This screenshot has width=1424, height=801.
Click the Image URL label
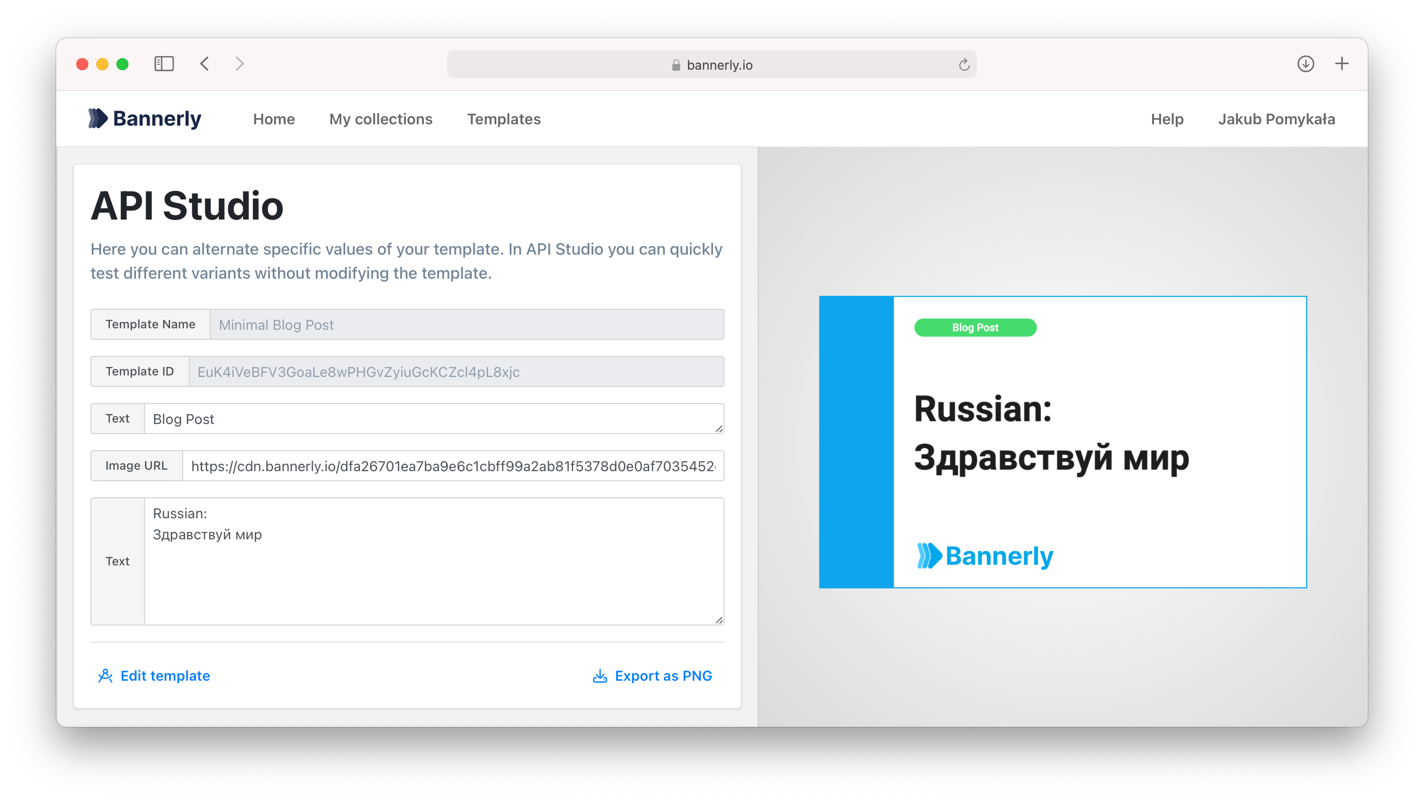tap(136, 466)
